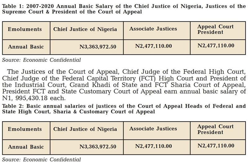
Task: Click Associate Justices header in second table
Action: [x=153, y=129]
